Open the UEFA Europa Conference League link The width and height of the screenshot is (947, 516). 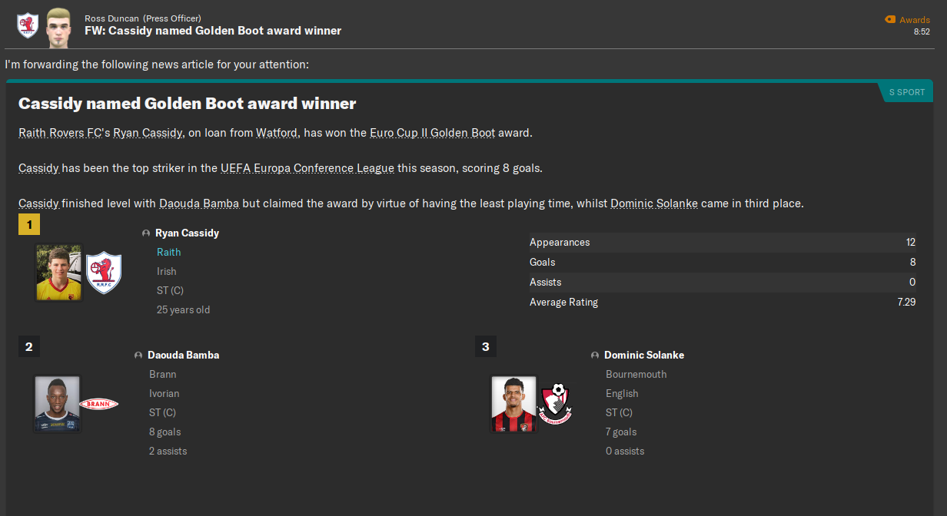pyautogui.click(x=307, y=168)
